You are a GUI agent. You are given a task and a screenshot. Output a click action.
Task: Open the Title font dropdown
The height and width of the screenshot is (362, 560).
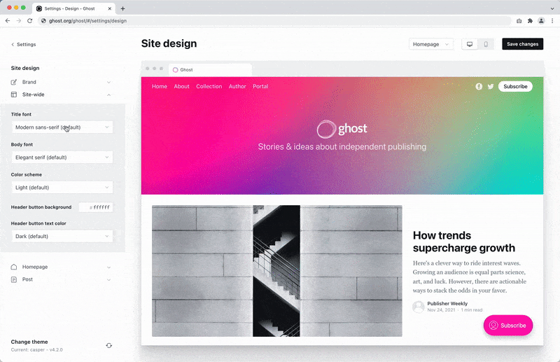[62, 127]
